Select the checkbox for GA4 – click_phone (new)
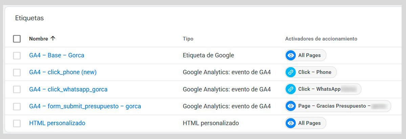 click(17, 72)
